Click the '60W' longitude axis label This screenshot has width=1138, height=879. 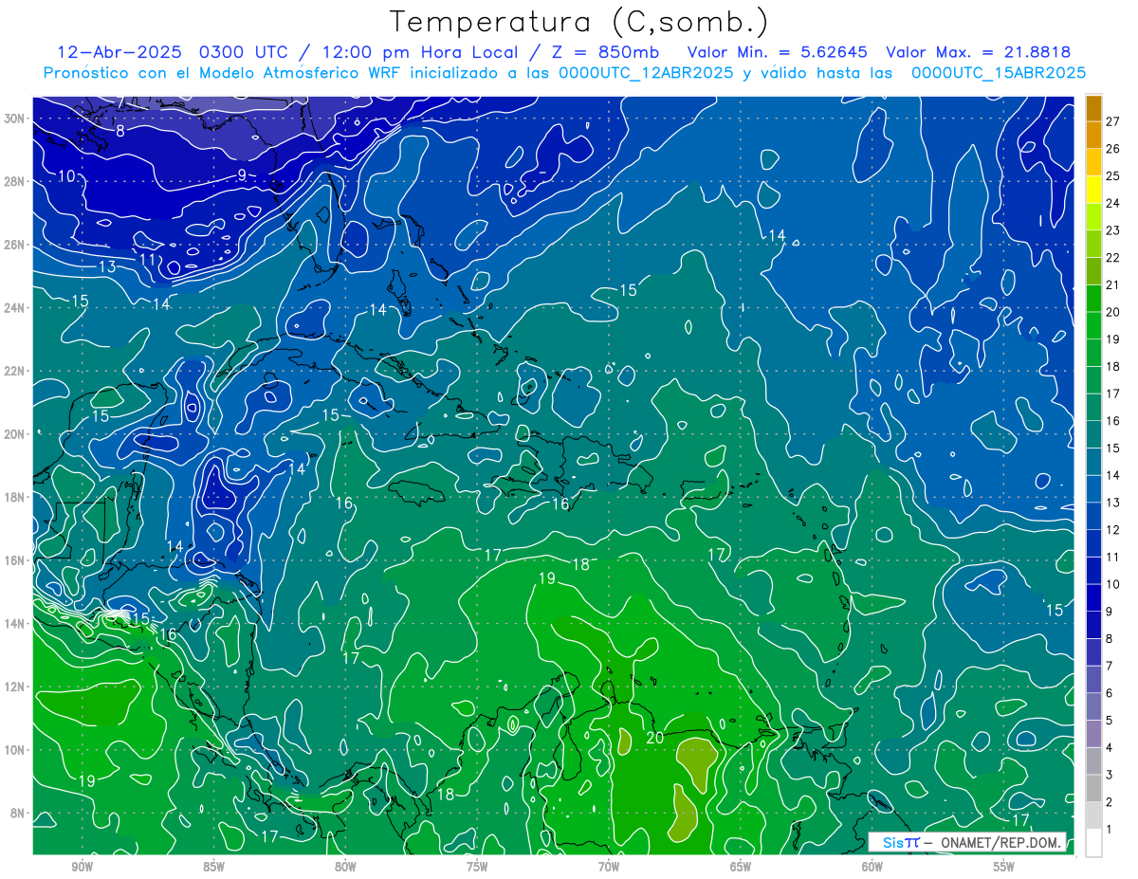pos(872,868)
